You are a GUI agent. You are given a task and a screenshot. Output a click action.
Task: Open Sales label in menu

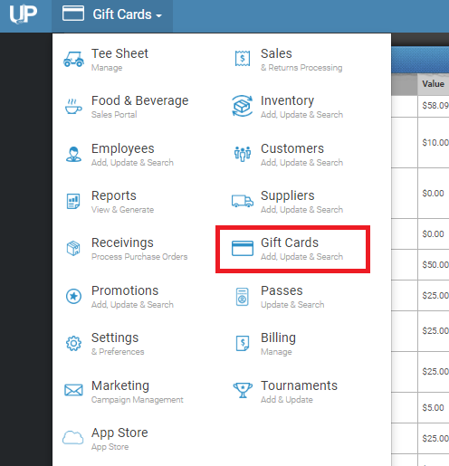pyautogui.click(x=276, y=53)
